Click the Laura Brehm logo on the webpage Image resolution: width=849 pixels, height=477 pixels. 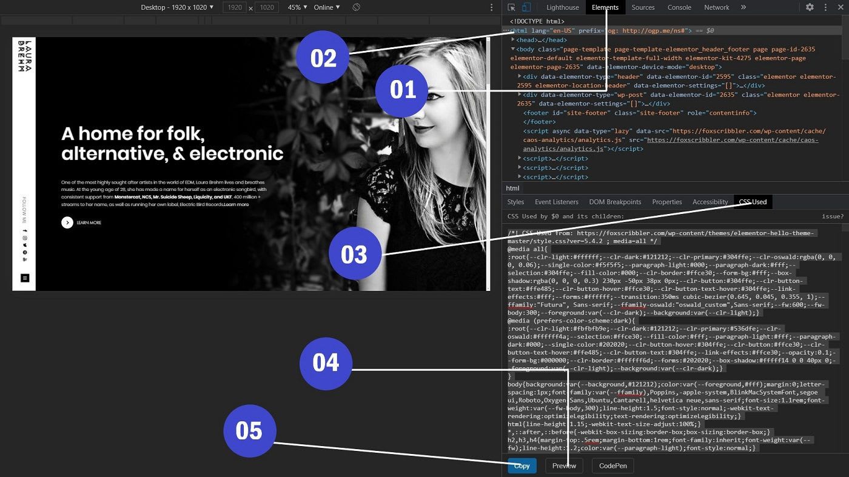[x=25, y=57]
